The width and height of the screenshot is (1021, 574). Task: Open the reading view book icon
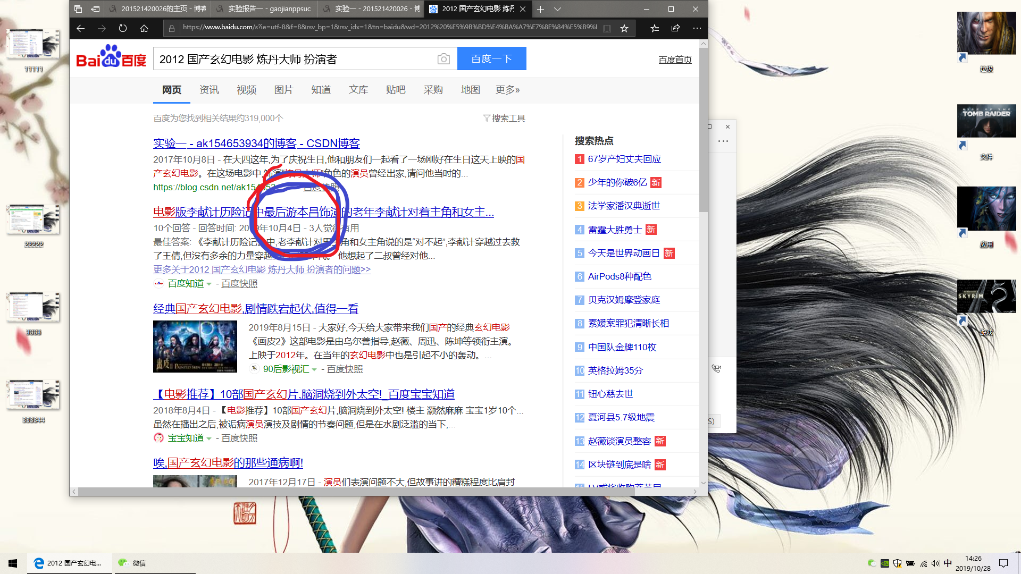pos(607,28)
